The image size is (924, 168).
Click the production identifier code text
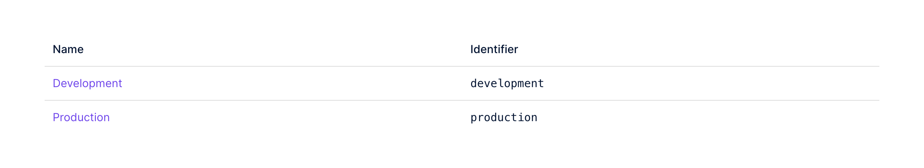[x=503, y=117]
